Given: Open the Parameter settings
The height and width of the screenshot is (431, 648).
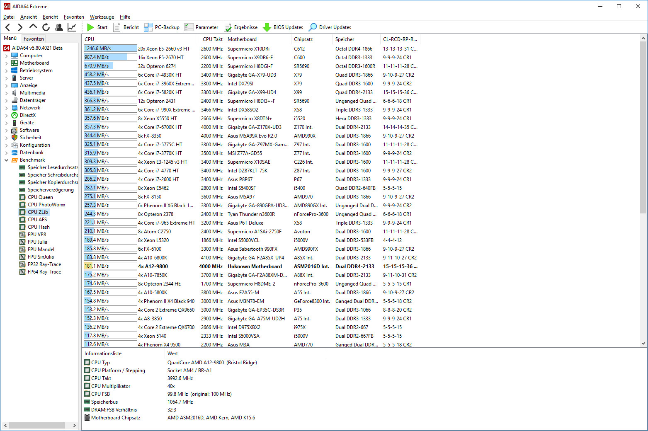Looking at the screenshot, I should [201, 27].
